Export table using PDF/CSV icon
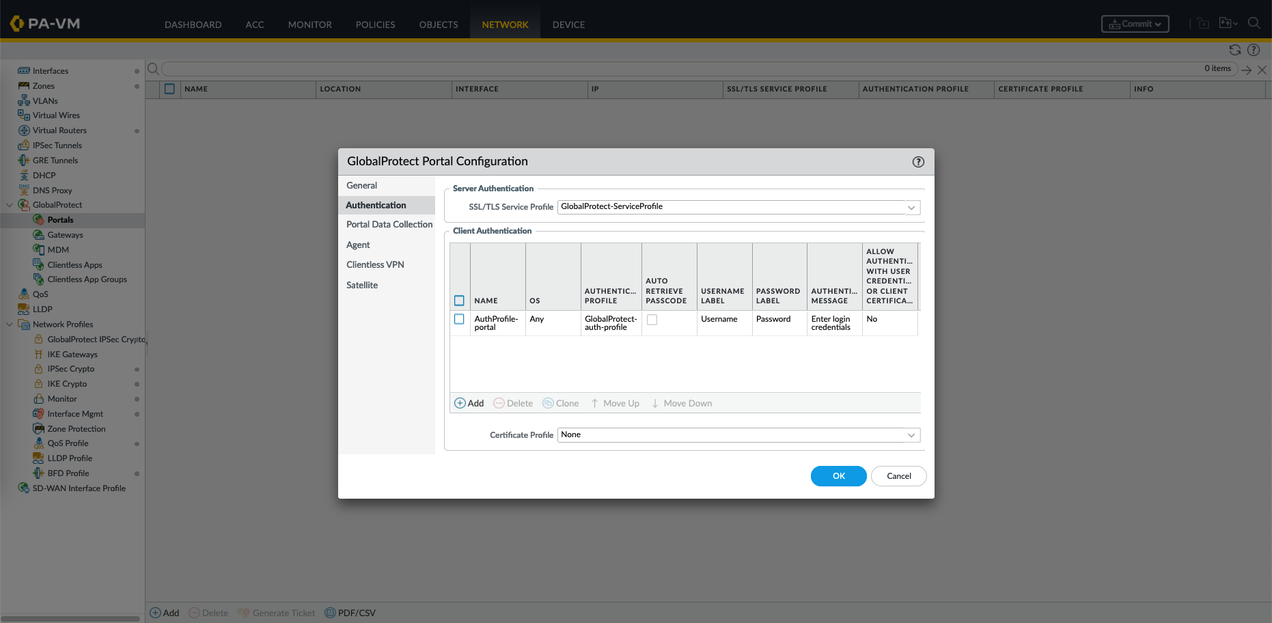This screenshot has width=1272, height=623. [x=331, y=613]
